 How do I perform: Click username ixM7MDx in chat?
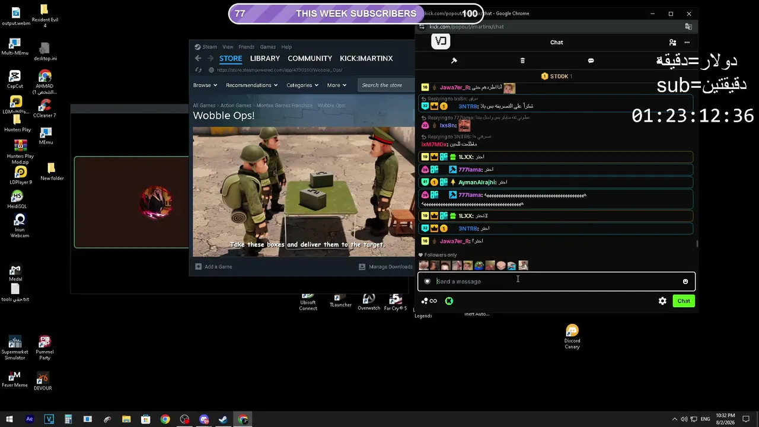(x=434, y=145)
